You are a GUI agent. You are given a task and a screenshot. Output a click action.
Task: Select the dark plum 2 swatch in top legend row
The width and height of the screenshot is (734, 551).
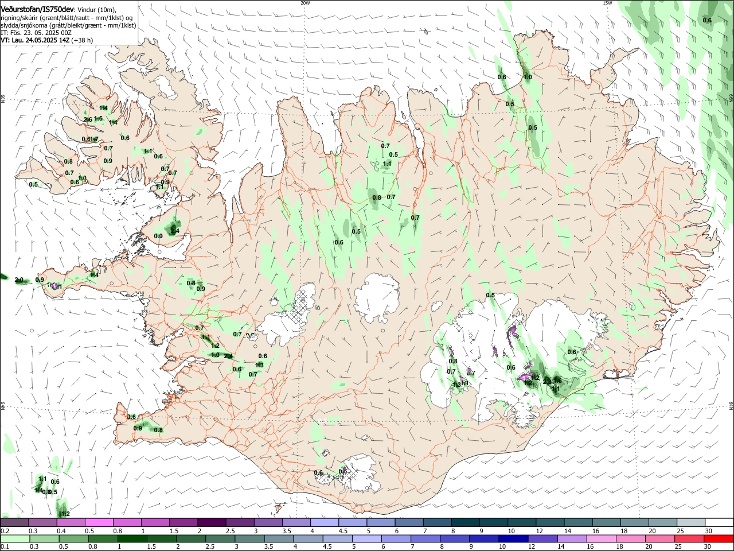(x=211, y=522)
